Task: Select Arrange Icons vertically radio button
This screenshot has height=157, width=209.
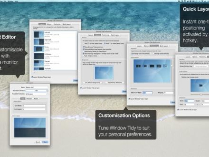Action: pyautogui.click(x=153, y=54)
